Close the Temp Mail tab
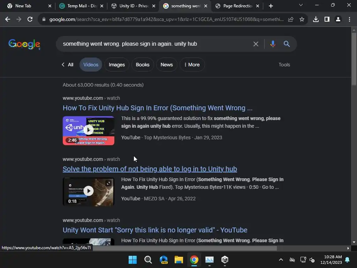The image size is (357, 268). [x=102, y=6]
